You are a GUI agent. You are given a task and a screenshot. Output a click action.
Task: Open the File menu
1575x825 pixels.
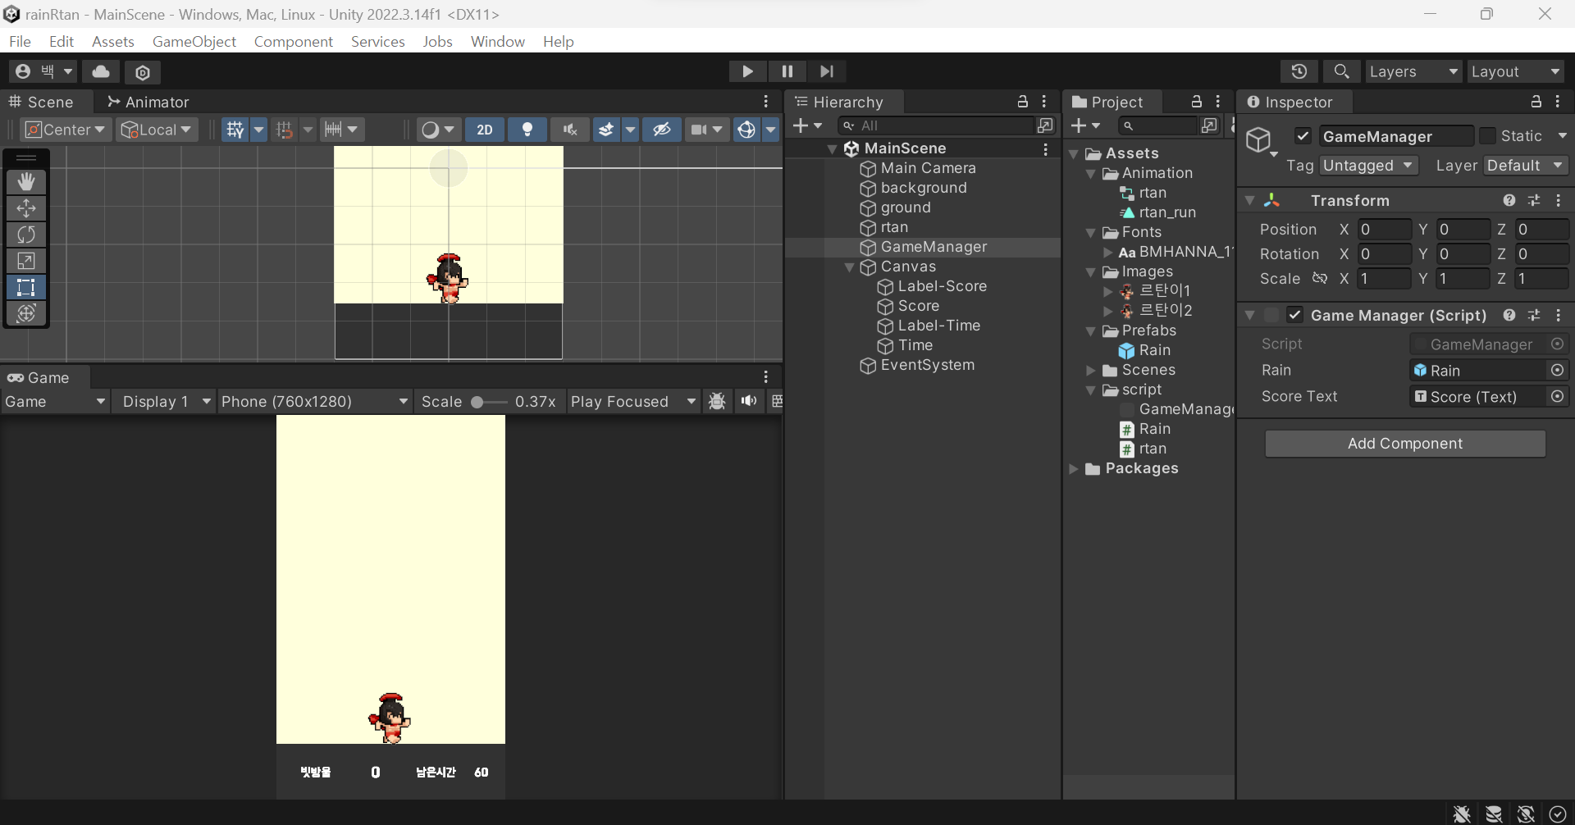click(20, 42)
